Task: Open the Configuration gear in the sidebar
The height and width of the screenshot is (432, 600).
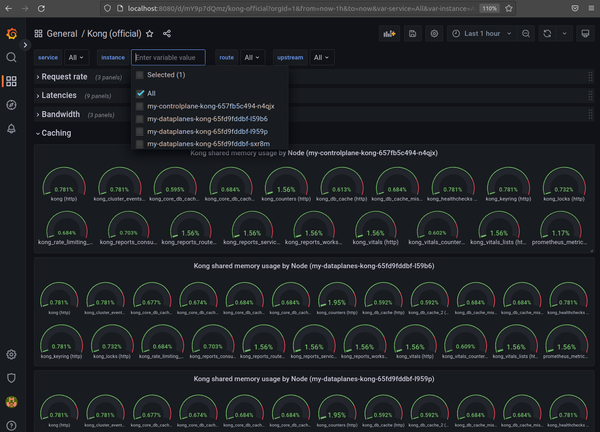Action: [11, 354]
